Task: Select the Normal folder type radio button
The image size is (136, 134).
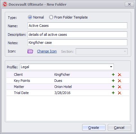Action: coord(30,17)
